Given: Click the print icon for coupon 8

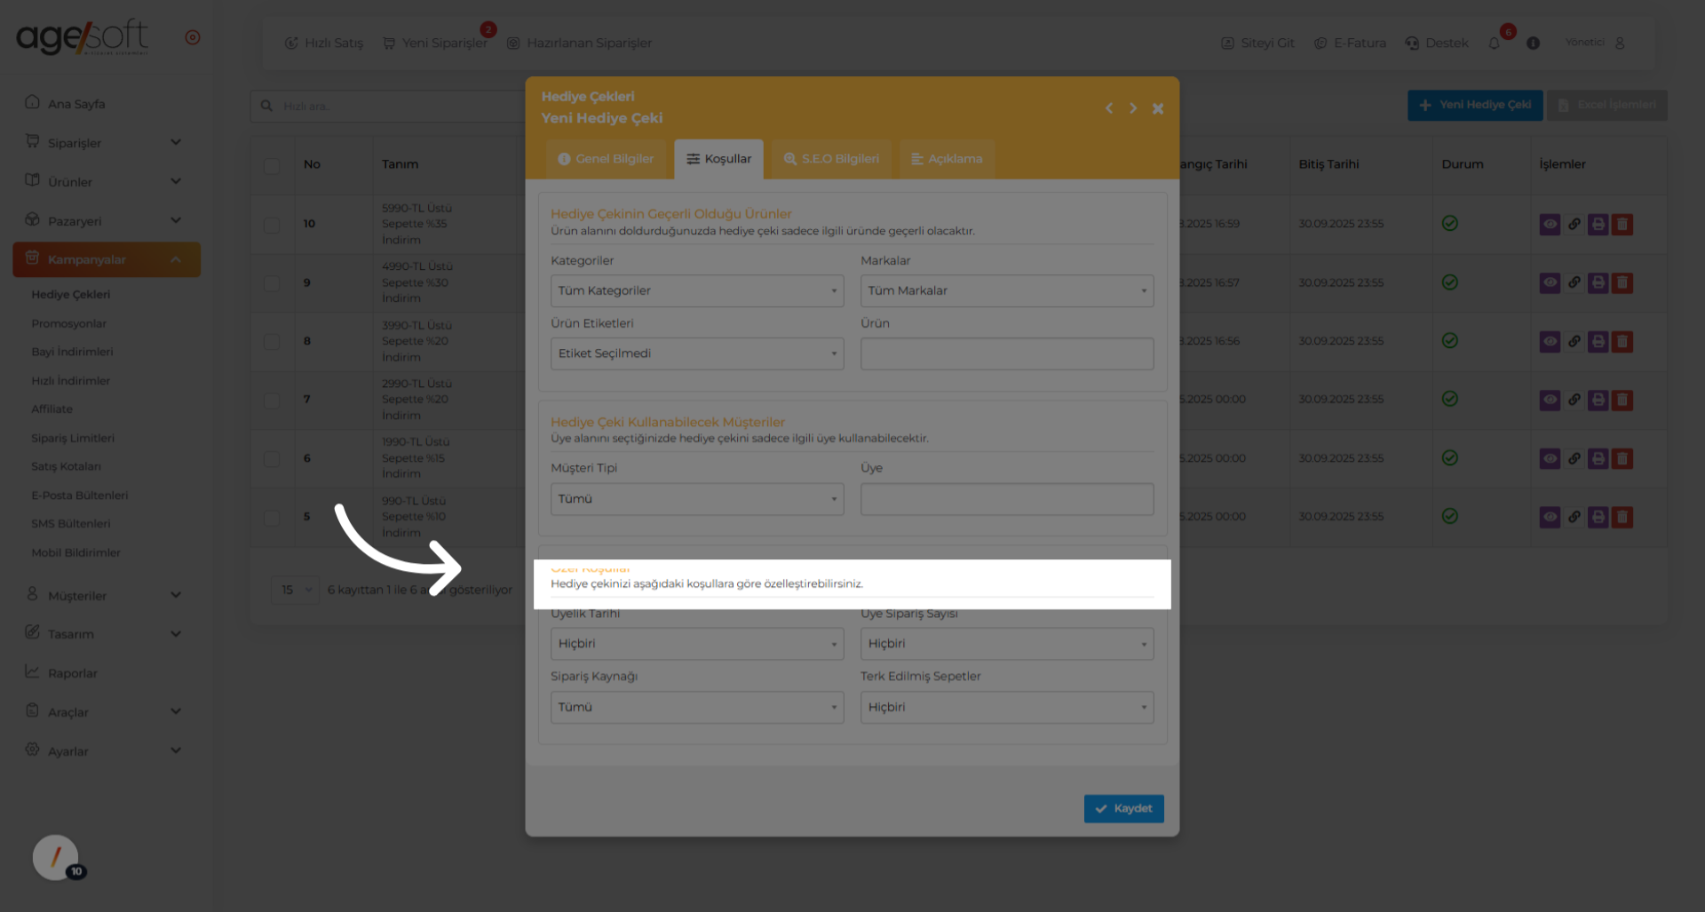Looking at the screenshot, I should click(1598, 341).
